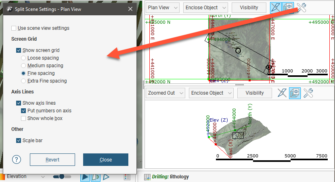Screen dimensions: 335x182
Task: Click Visibility button in Zoomed Out pane
Action: coord(254,93)
